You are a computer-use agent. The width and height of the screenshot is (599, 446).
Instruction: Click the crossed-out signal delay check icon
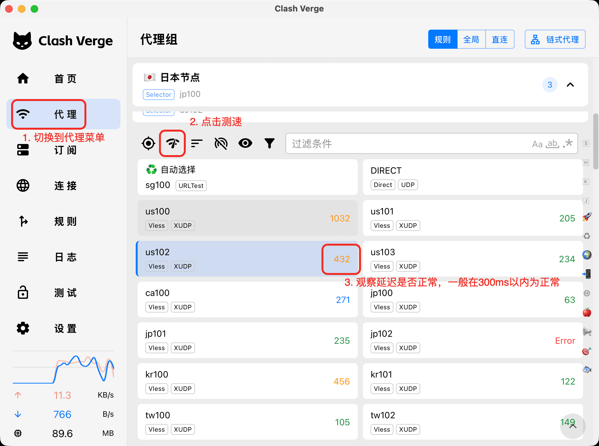pos(221,143)
